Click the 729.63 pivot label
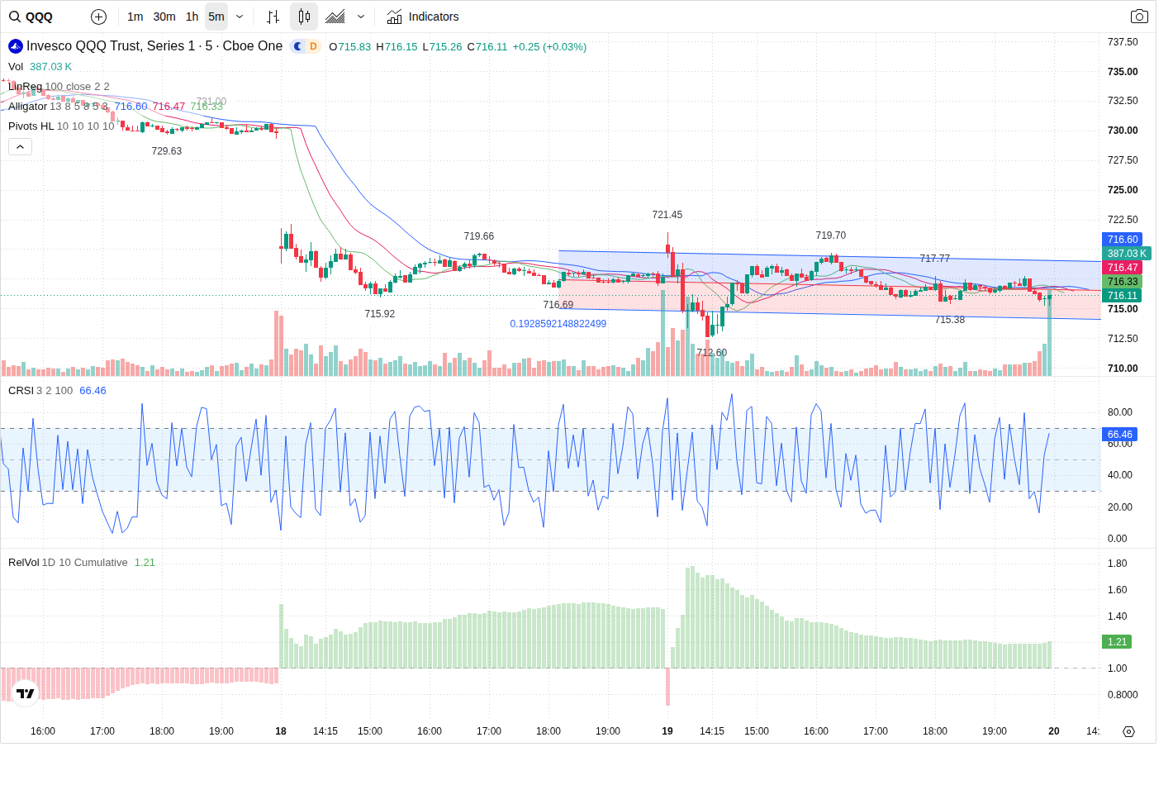Viewport: 1173px width, 785px height. point(167,151)
